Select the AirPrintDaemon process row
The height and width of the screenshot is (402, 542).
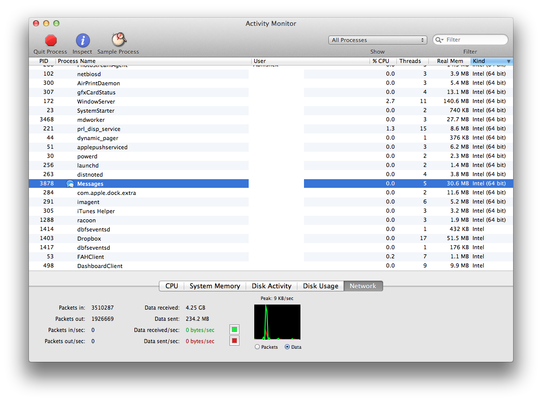(270, 83)
